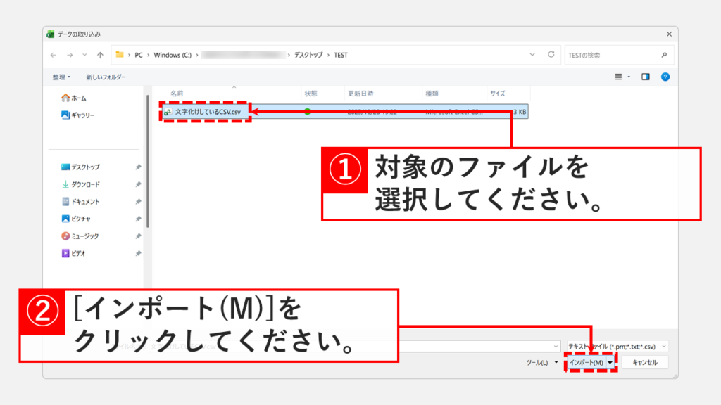Open the ビデオ folder in the sidebar
The image size is (721, 405).
(77, 252)
